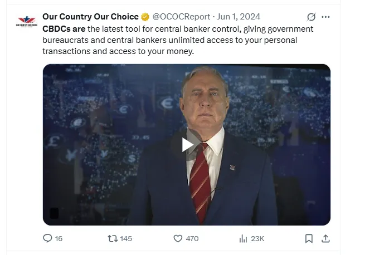Click the Grok slashed-circle icon
The image size is (389, 255).
pos(312,17)
